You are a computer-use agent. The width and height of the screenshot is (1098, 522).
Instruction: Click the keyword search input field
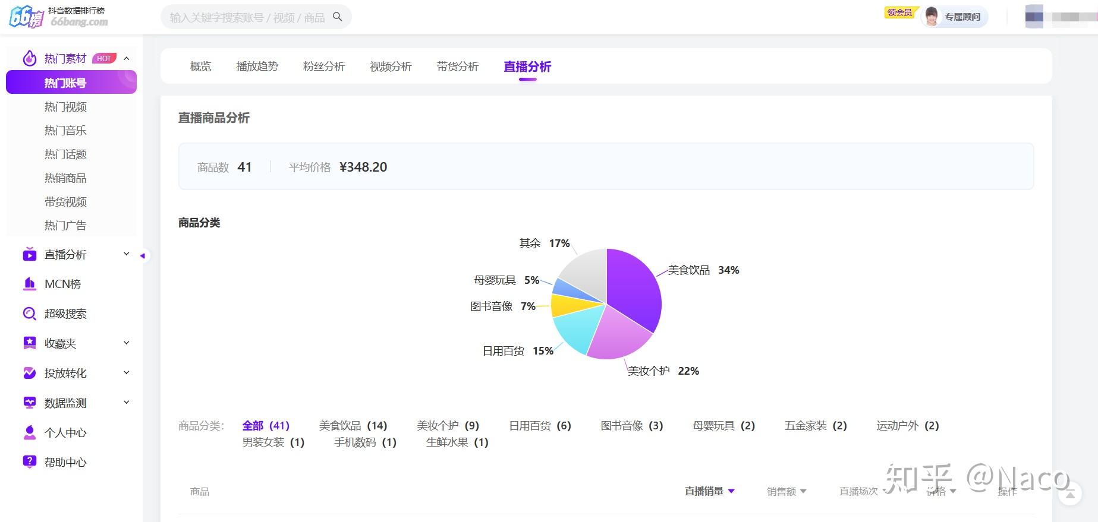(250, 17)
